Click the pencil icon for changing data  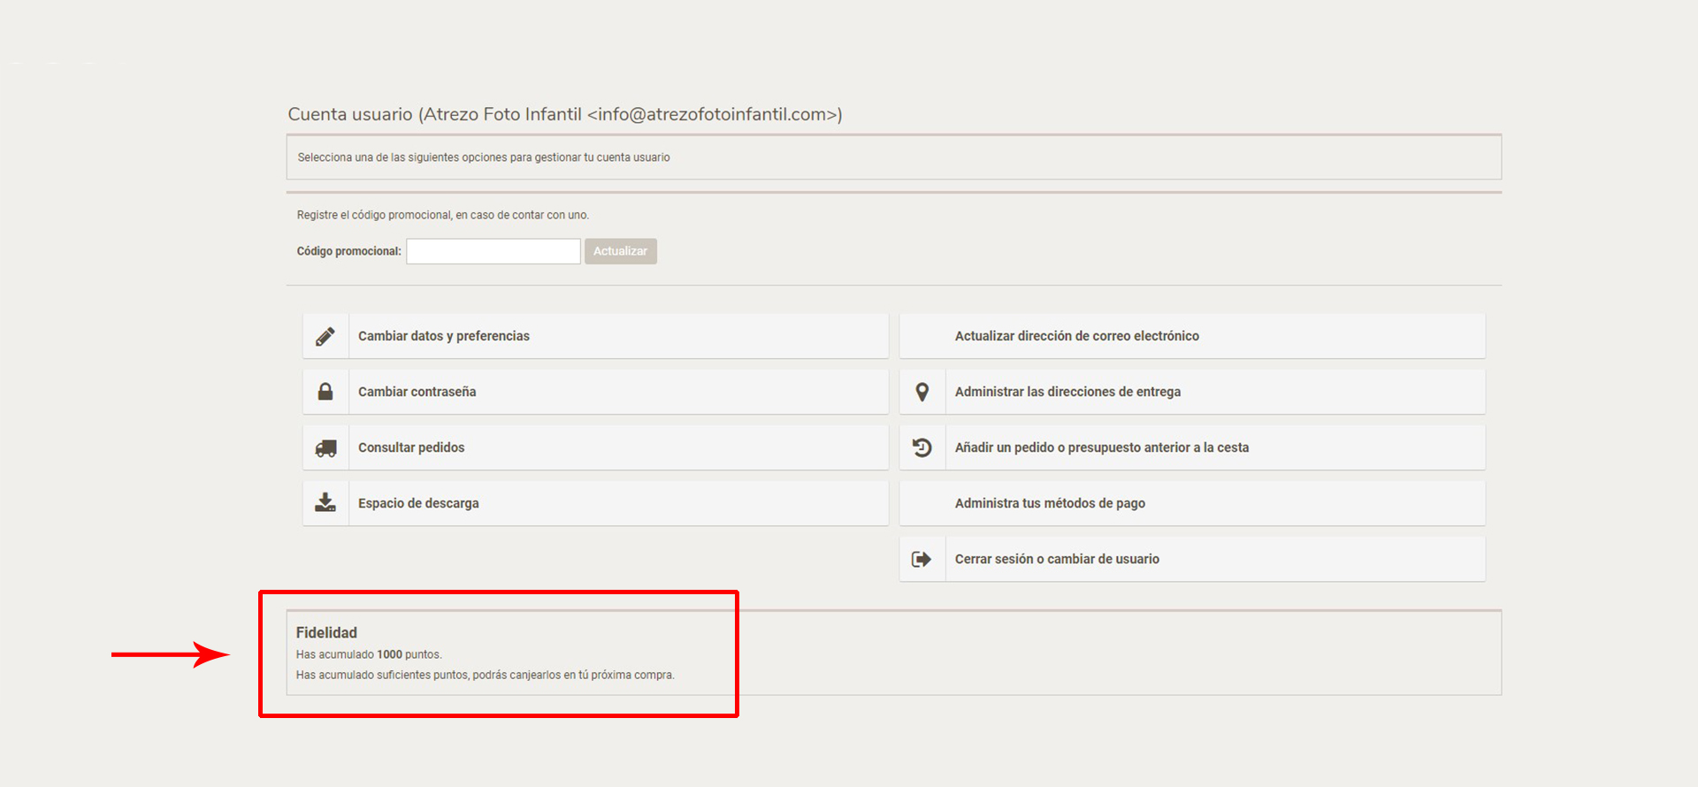325,336
